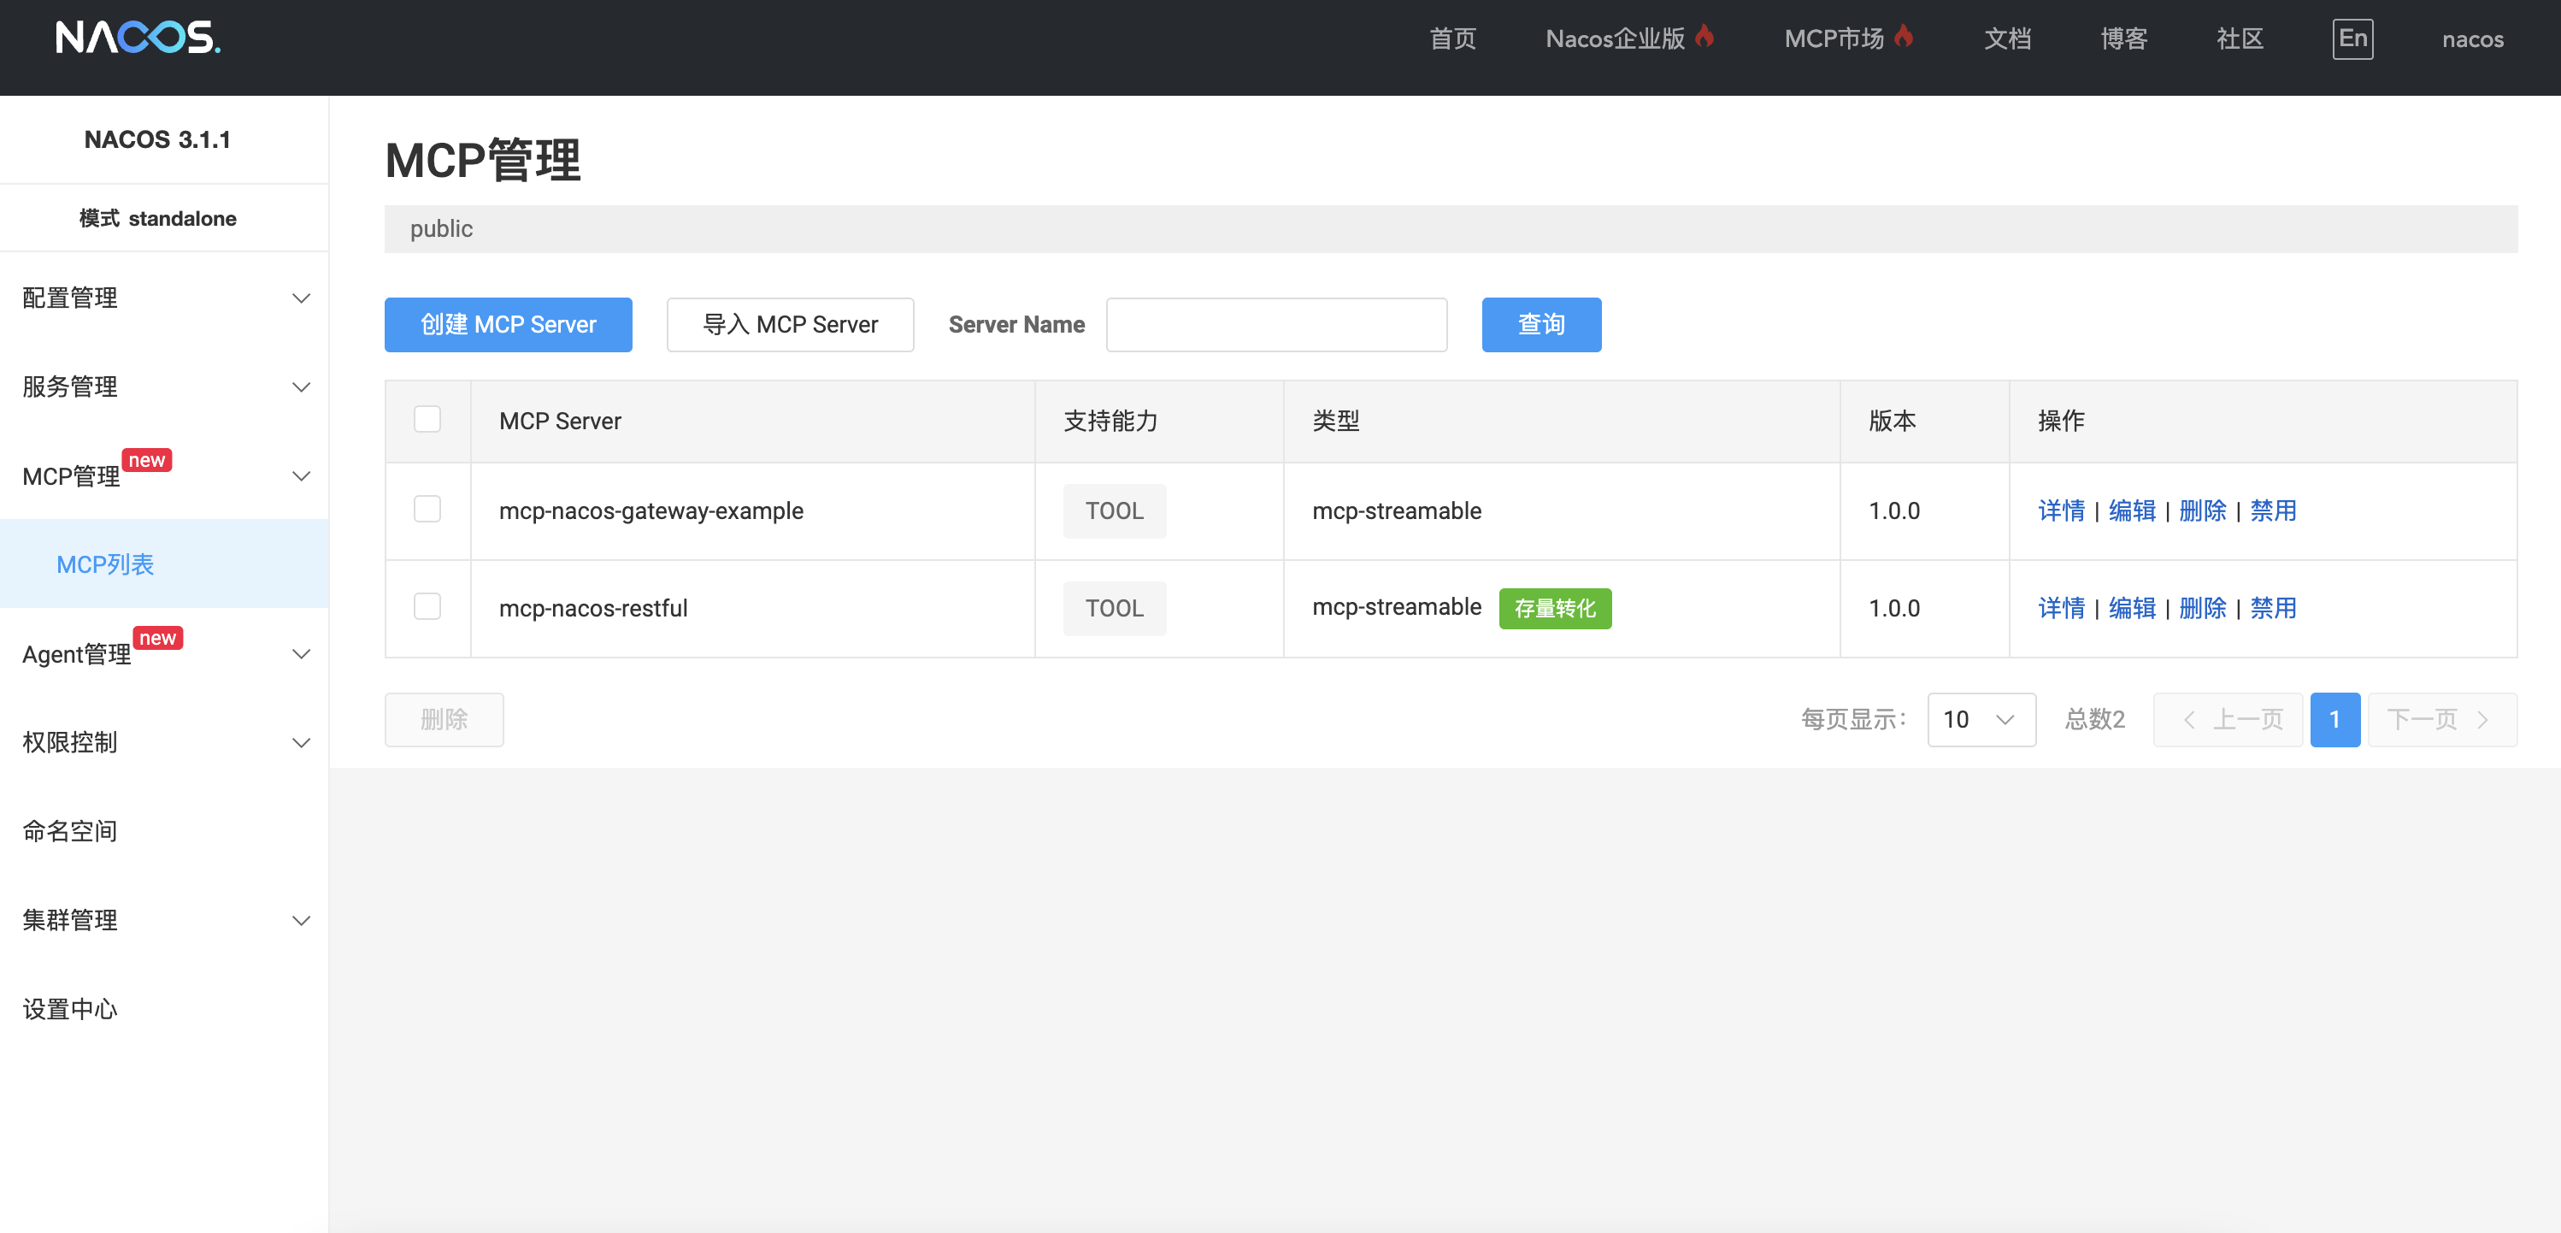Open the page size dropdown showing 10
Screen dimensions: 2561x1233
[1981, 719]
